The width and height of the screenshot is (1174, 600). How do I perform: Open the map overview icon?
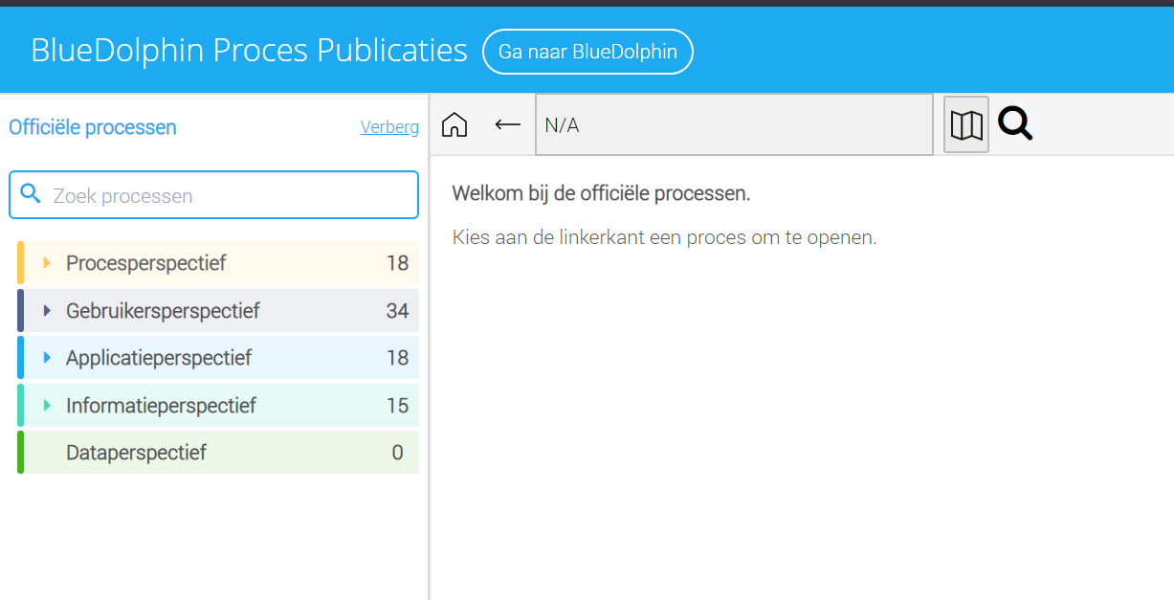[x=966, y=124]
